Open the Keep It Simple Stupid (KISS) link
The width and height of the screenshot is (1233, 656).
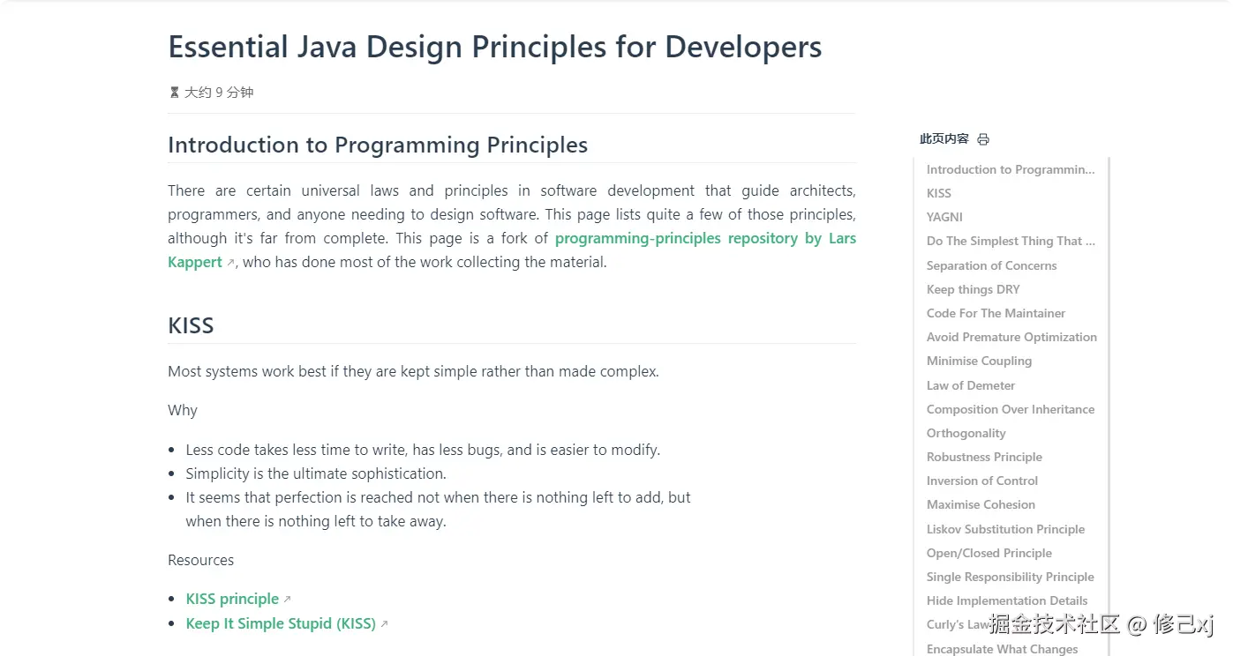(281, 623)
